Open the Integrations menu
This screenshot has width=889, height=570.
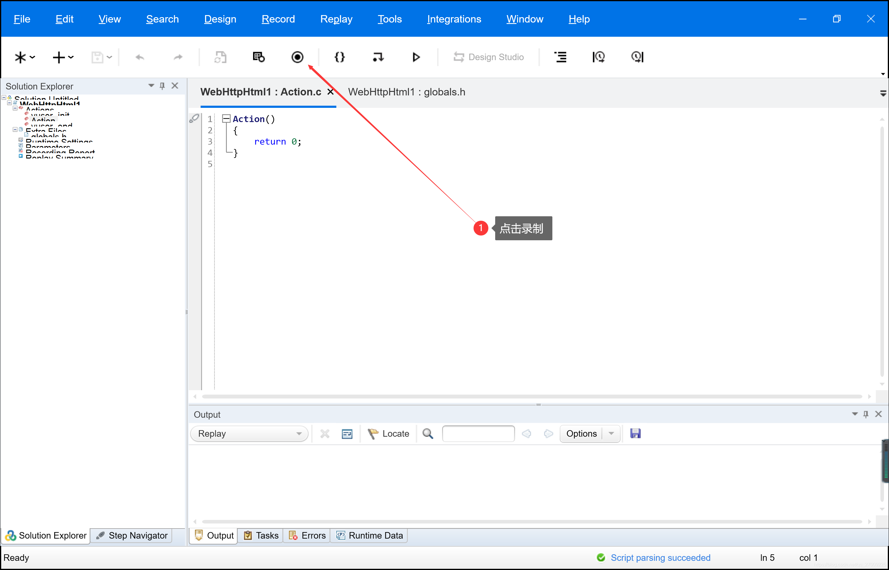[x=454, y=19]
